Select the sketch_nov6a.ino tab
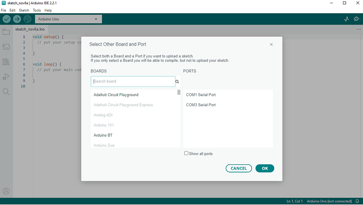This screenshot has height=205, width=363. tap(30, 29)
